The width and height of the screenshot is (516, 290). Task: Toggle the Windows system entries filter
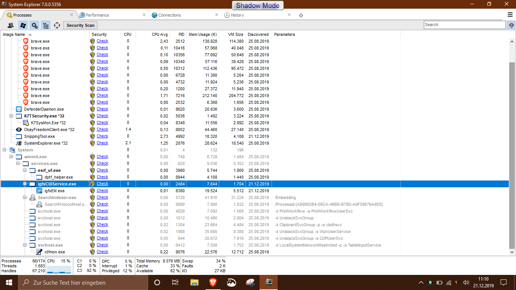tap(23, 25)
